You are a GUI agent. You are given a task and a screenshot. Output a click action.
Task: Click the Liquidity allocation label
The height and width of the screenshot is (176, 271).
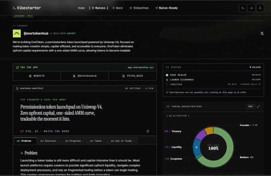(177, 147)
